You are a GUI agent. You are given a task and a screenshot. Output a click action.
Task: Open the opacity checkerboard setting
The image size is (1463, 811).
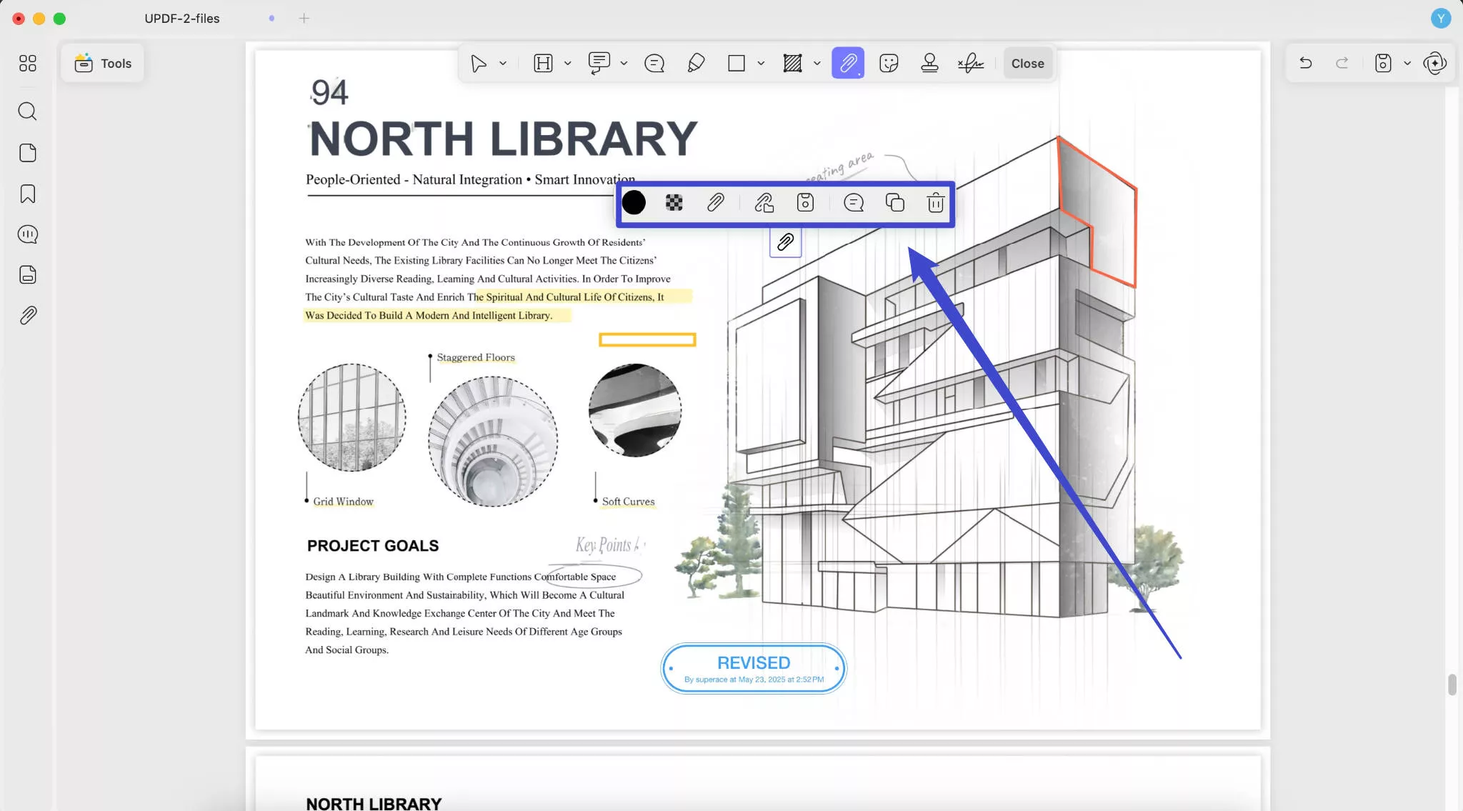click(674, 203)
